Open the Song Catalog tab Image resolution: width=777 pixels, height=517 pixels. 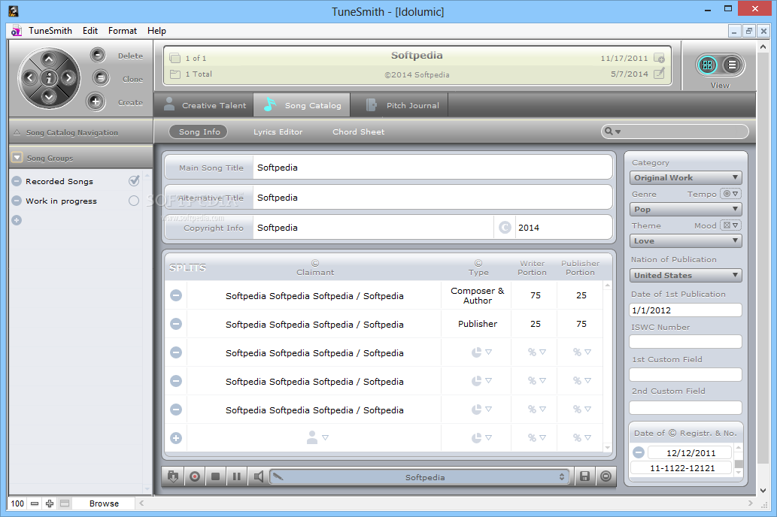[302, 105]
